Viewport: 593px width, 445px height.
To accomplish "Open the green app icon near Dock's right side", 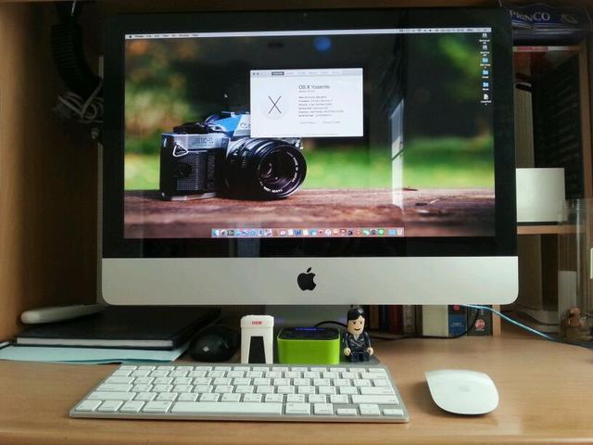I will [380, 232].
